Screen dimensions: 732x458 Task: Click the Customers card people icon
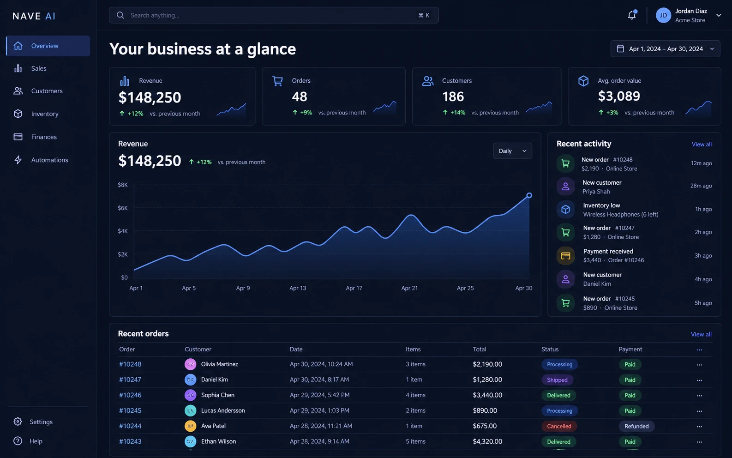click(428, 81)
